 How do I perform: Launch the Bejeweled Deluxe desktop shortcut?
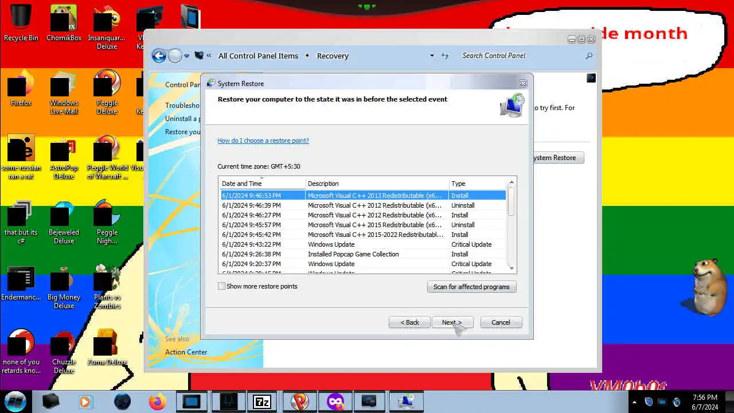coord(64,221)
